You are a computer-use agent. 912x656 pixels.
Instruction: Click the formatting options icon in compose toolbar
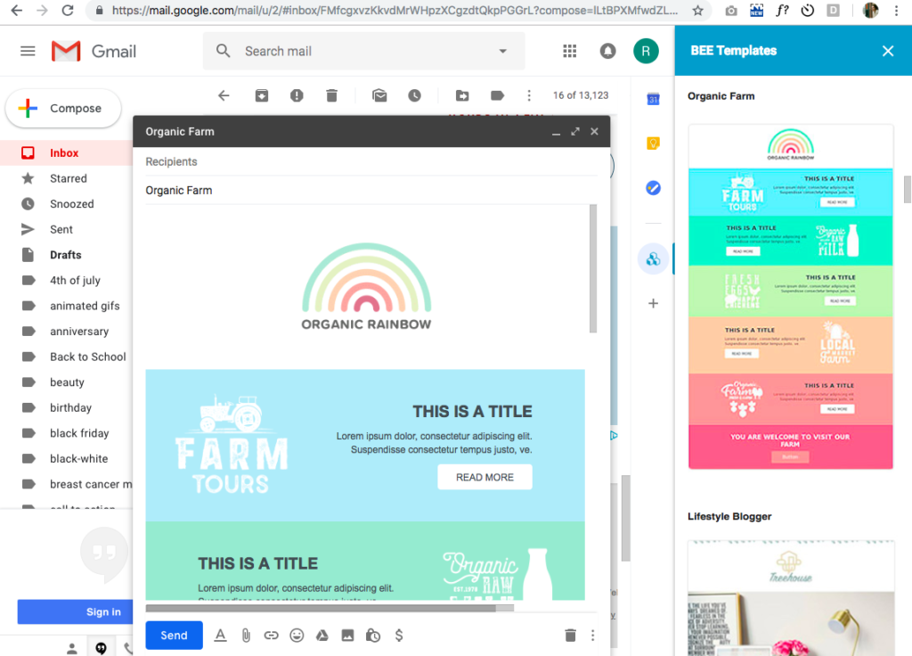click(220, 635)
